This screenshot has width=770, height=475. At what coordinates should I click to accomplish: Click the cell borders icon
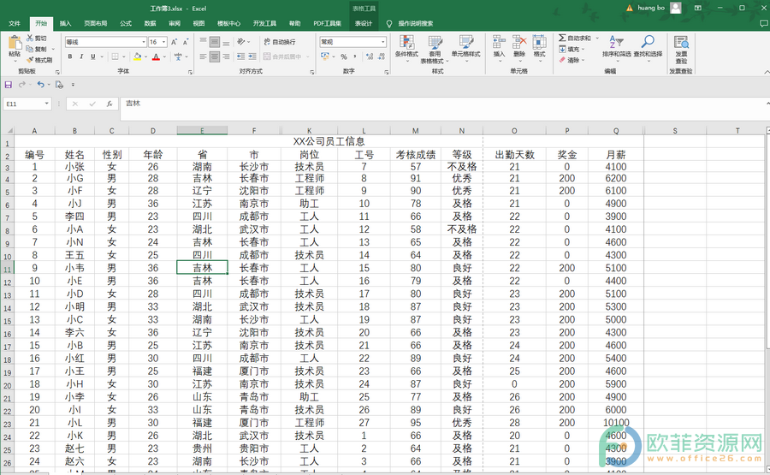(115, 56)
